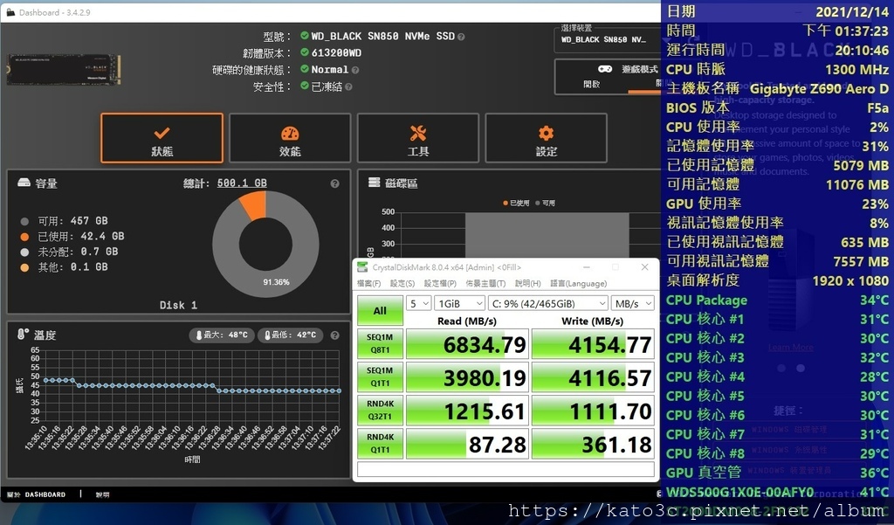The image size is (894, 525).
Task: Click the game controller icon for 遊戲模式
Action: (x=605, y=69)
